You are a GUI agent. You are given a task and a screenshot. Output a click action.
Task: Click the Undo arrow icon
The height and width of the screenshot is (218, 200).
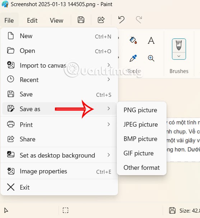pos(121,19)
